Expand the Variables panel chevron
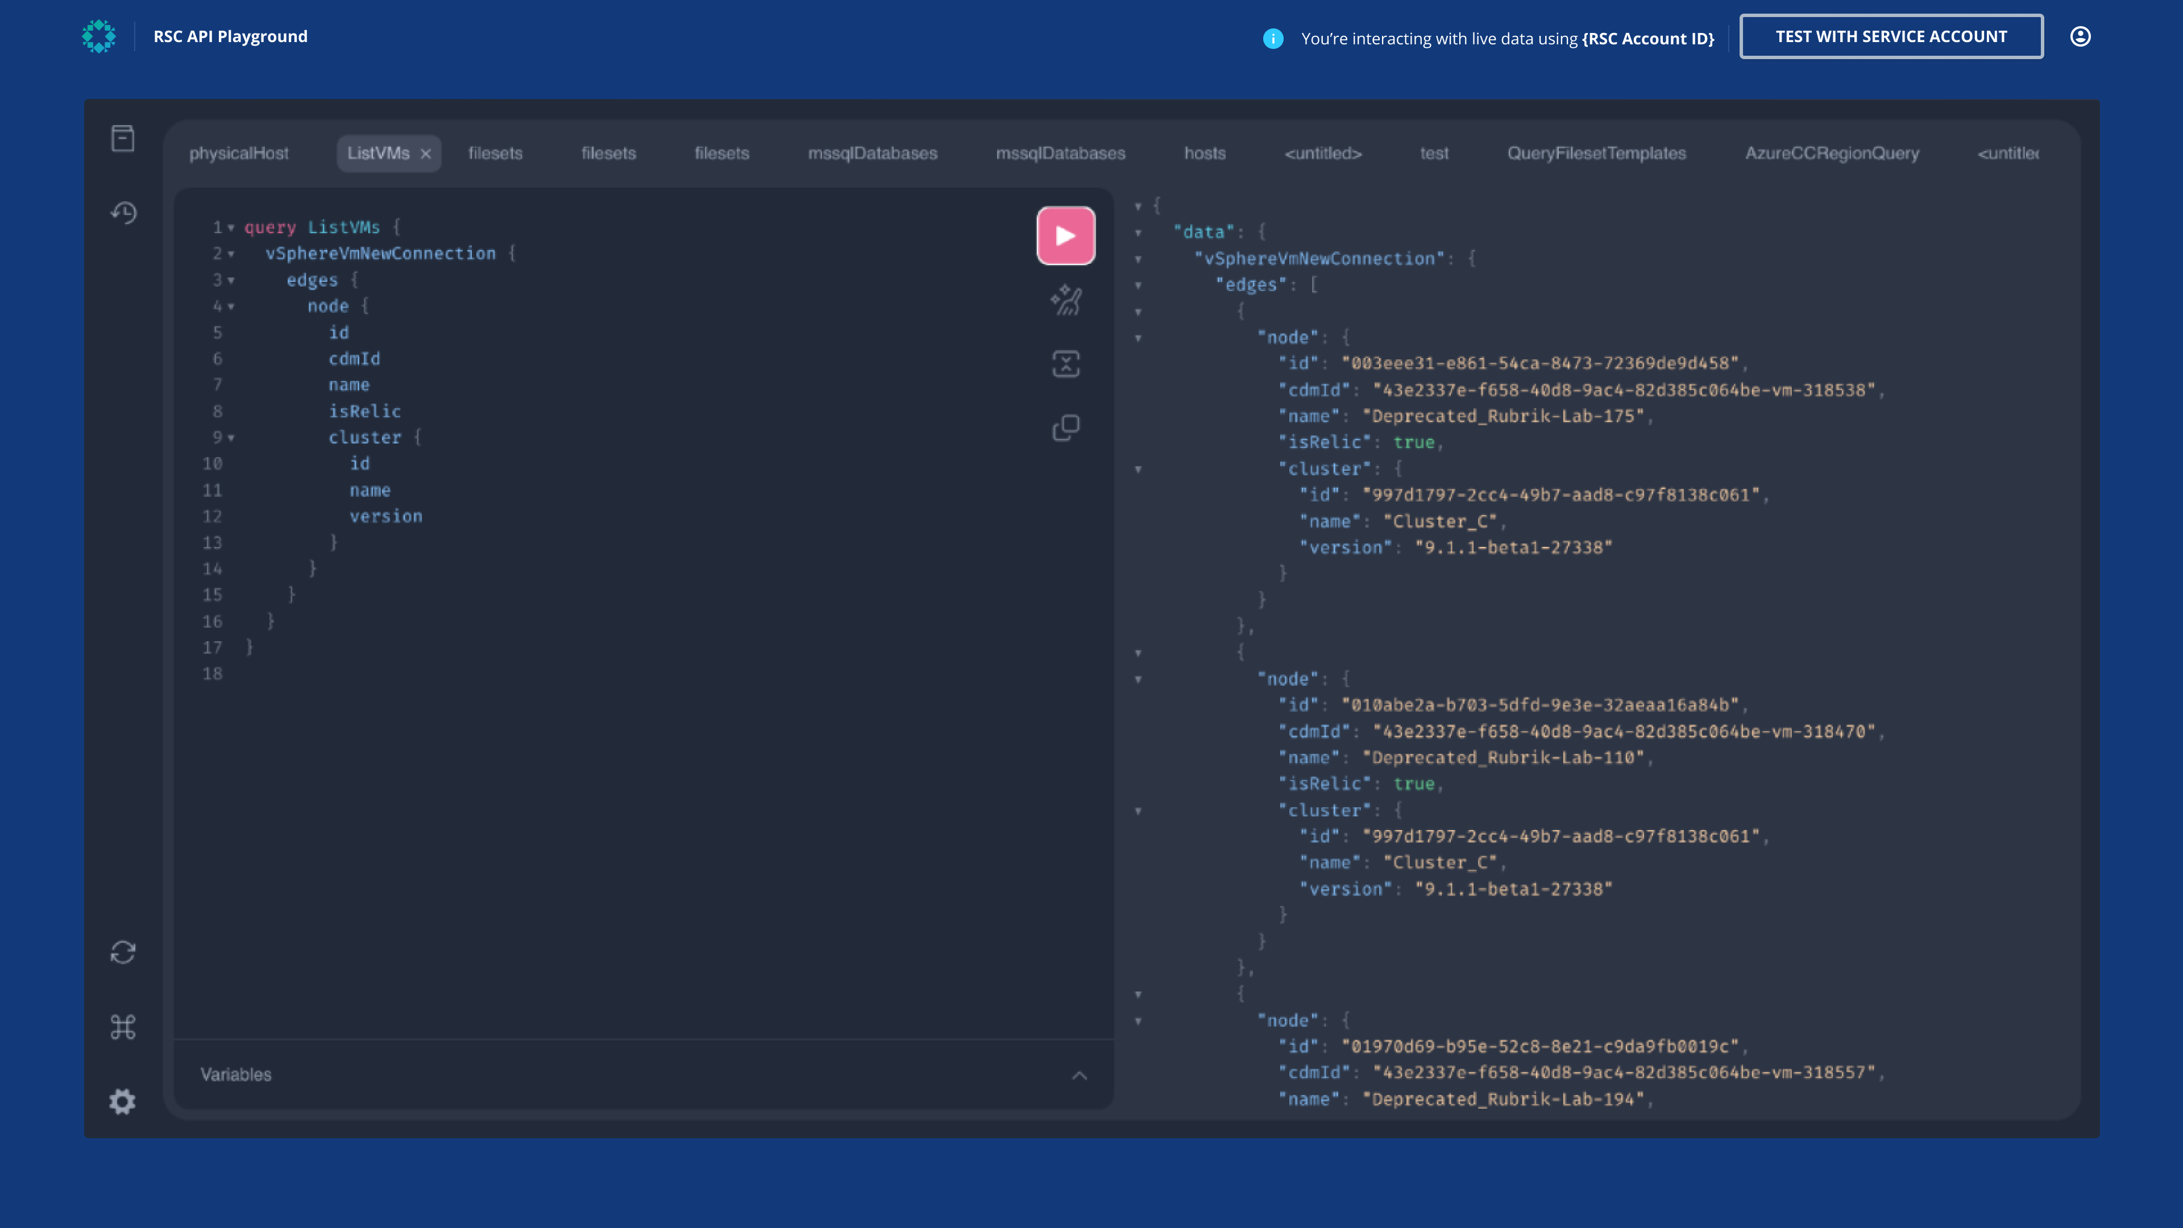 tap(1079, 1076)
